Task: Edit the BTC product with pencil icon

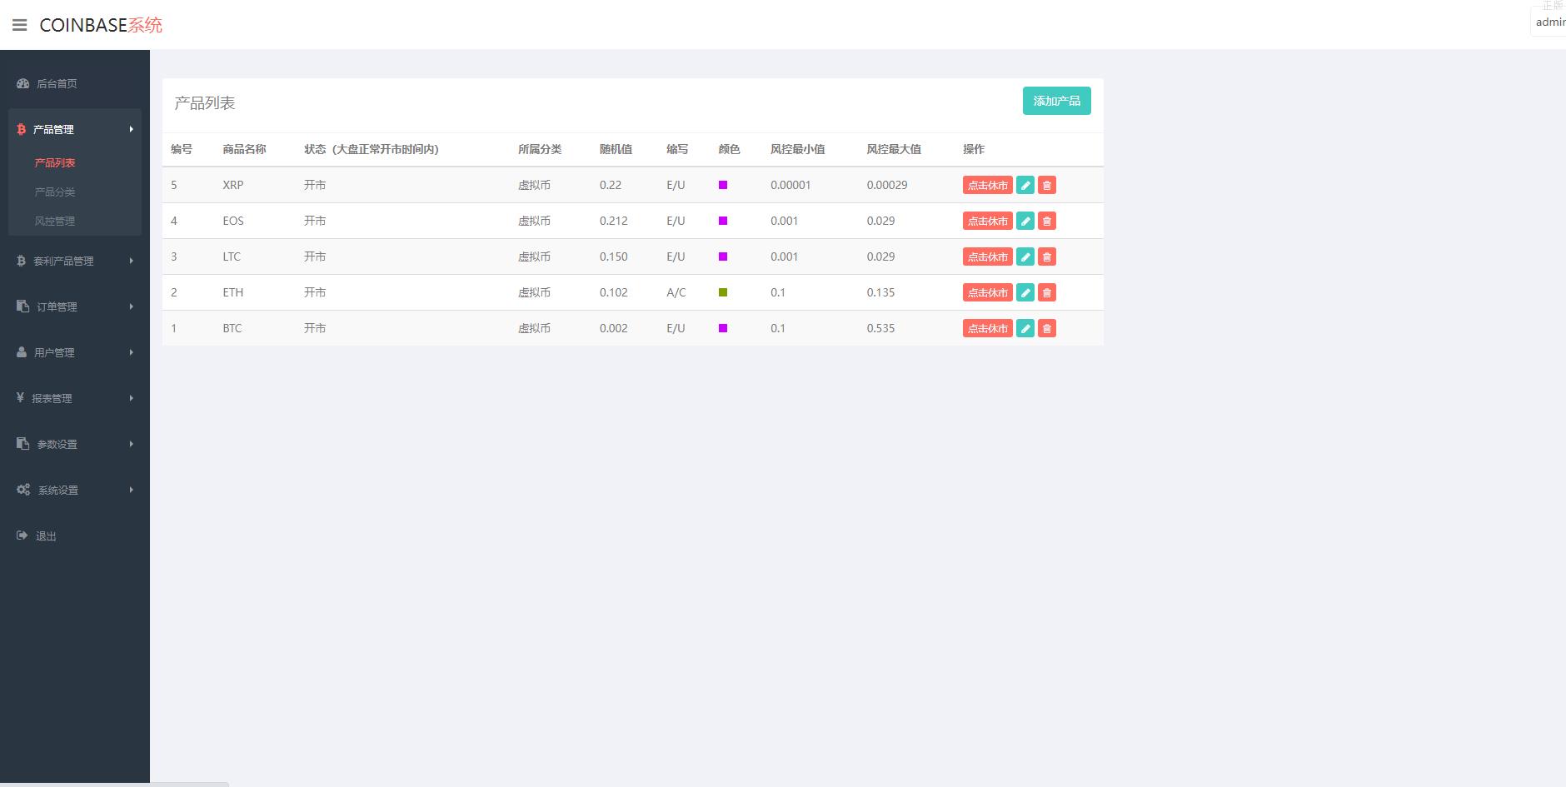Action: click(1025, 328)
